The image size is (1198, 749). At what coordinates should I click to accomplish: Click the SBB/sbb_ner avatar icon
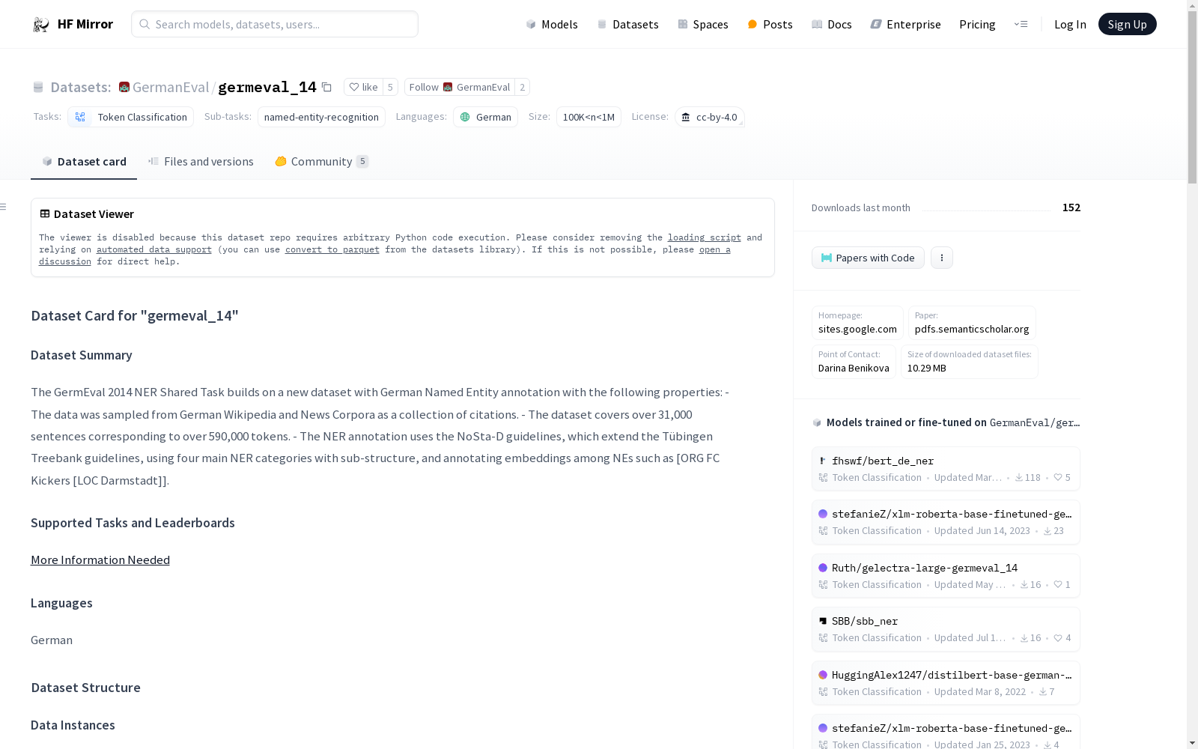pyautogui.click(x=823, y=621)
